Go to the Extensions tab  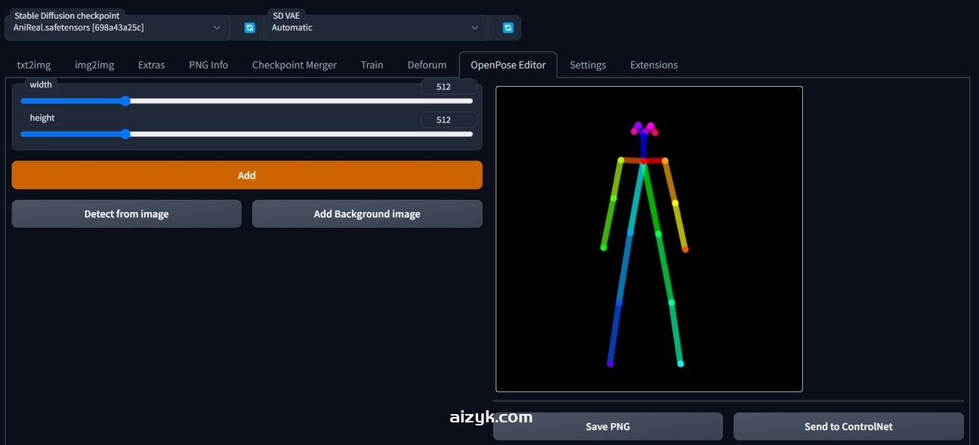[x=653, y=65]
